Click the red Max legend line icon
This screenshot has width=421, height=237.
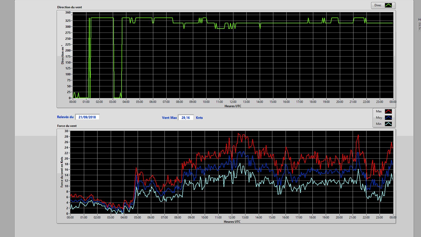(388, 111)
